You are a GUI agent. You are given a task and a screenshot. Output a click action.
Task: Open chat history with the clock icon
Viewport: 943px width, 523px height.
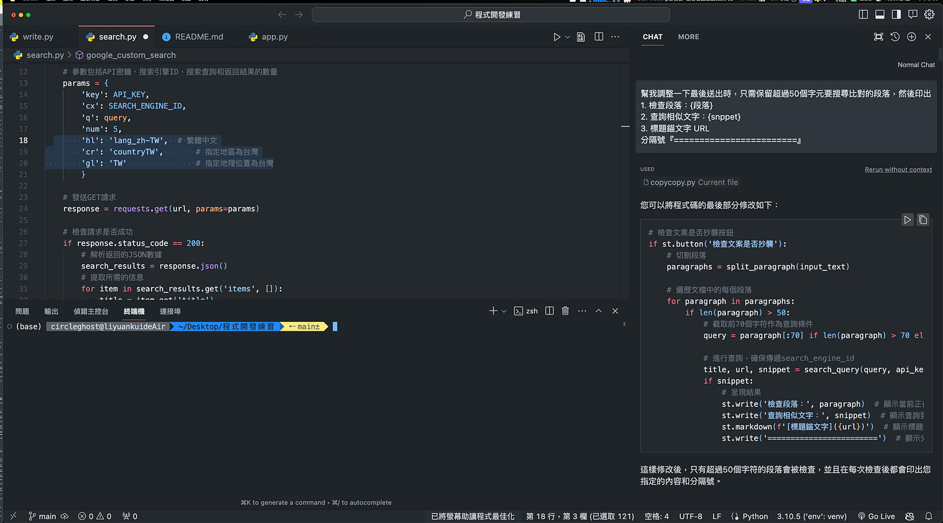coord(894,37)
